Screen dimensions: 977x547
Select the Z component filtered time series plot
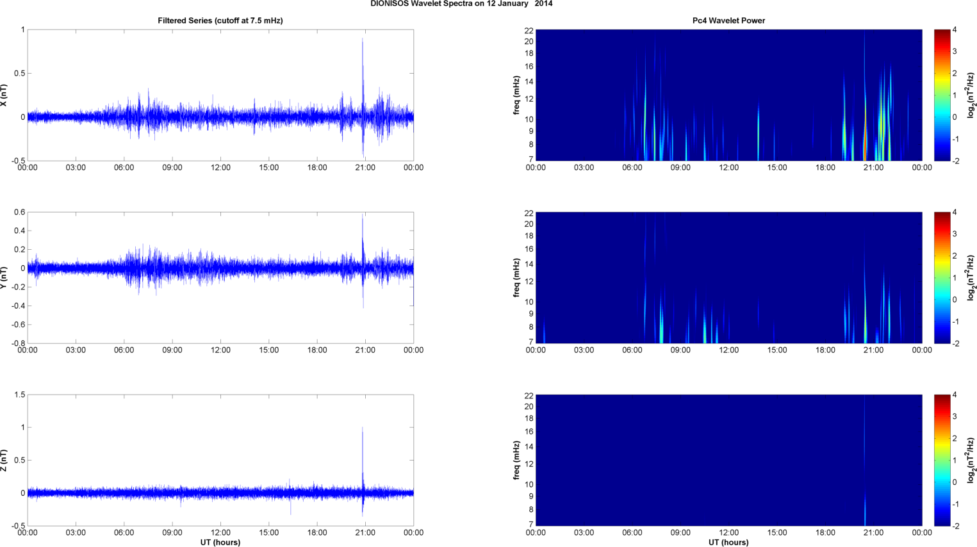tap(220, 461)
